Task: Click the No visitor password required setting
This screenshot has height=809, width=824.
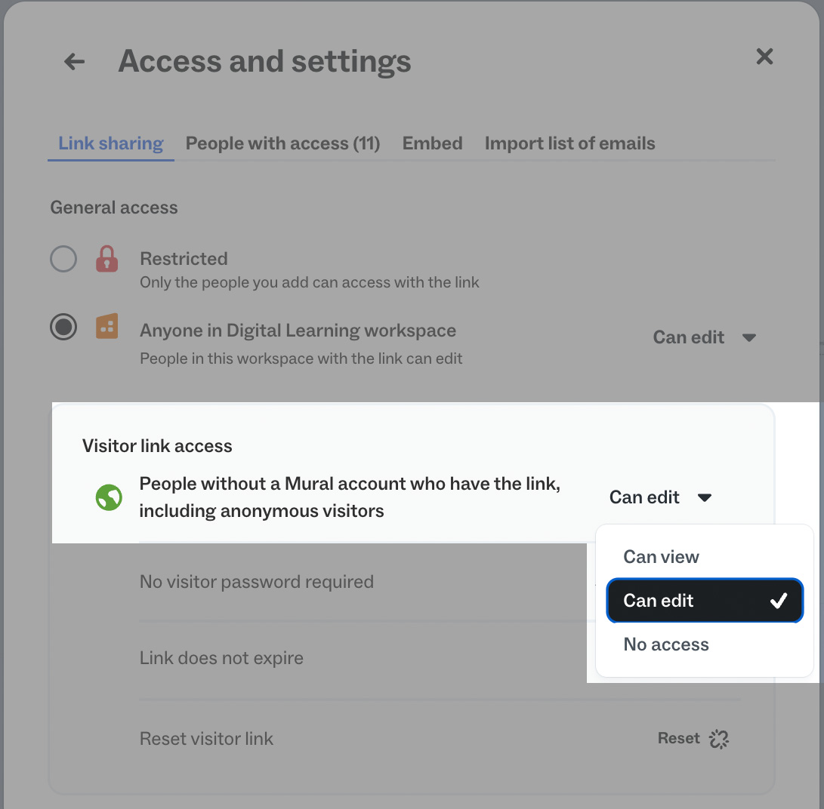Action: [256, 582]
